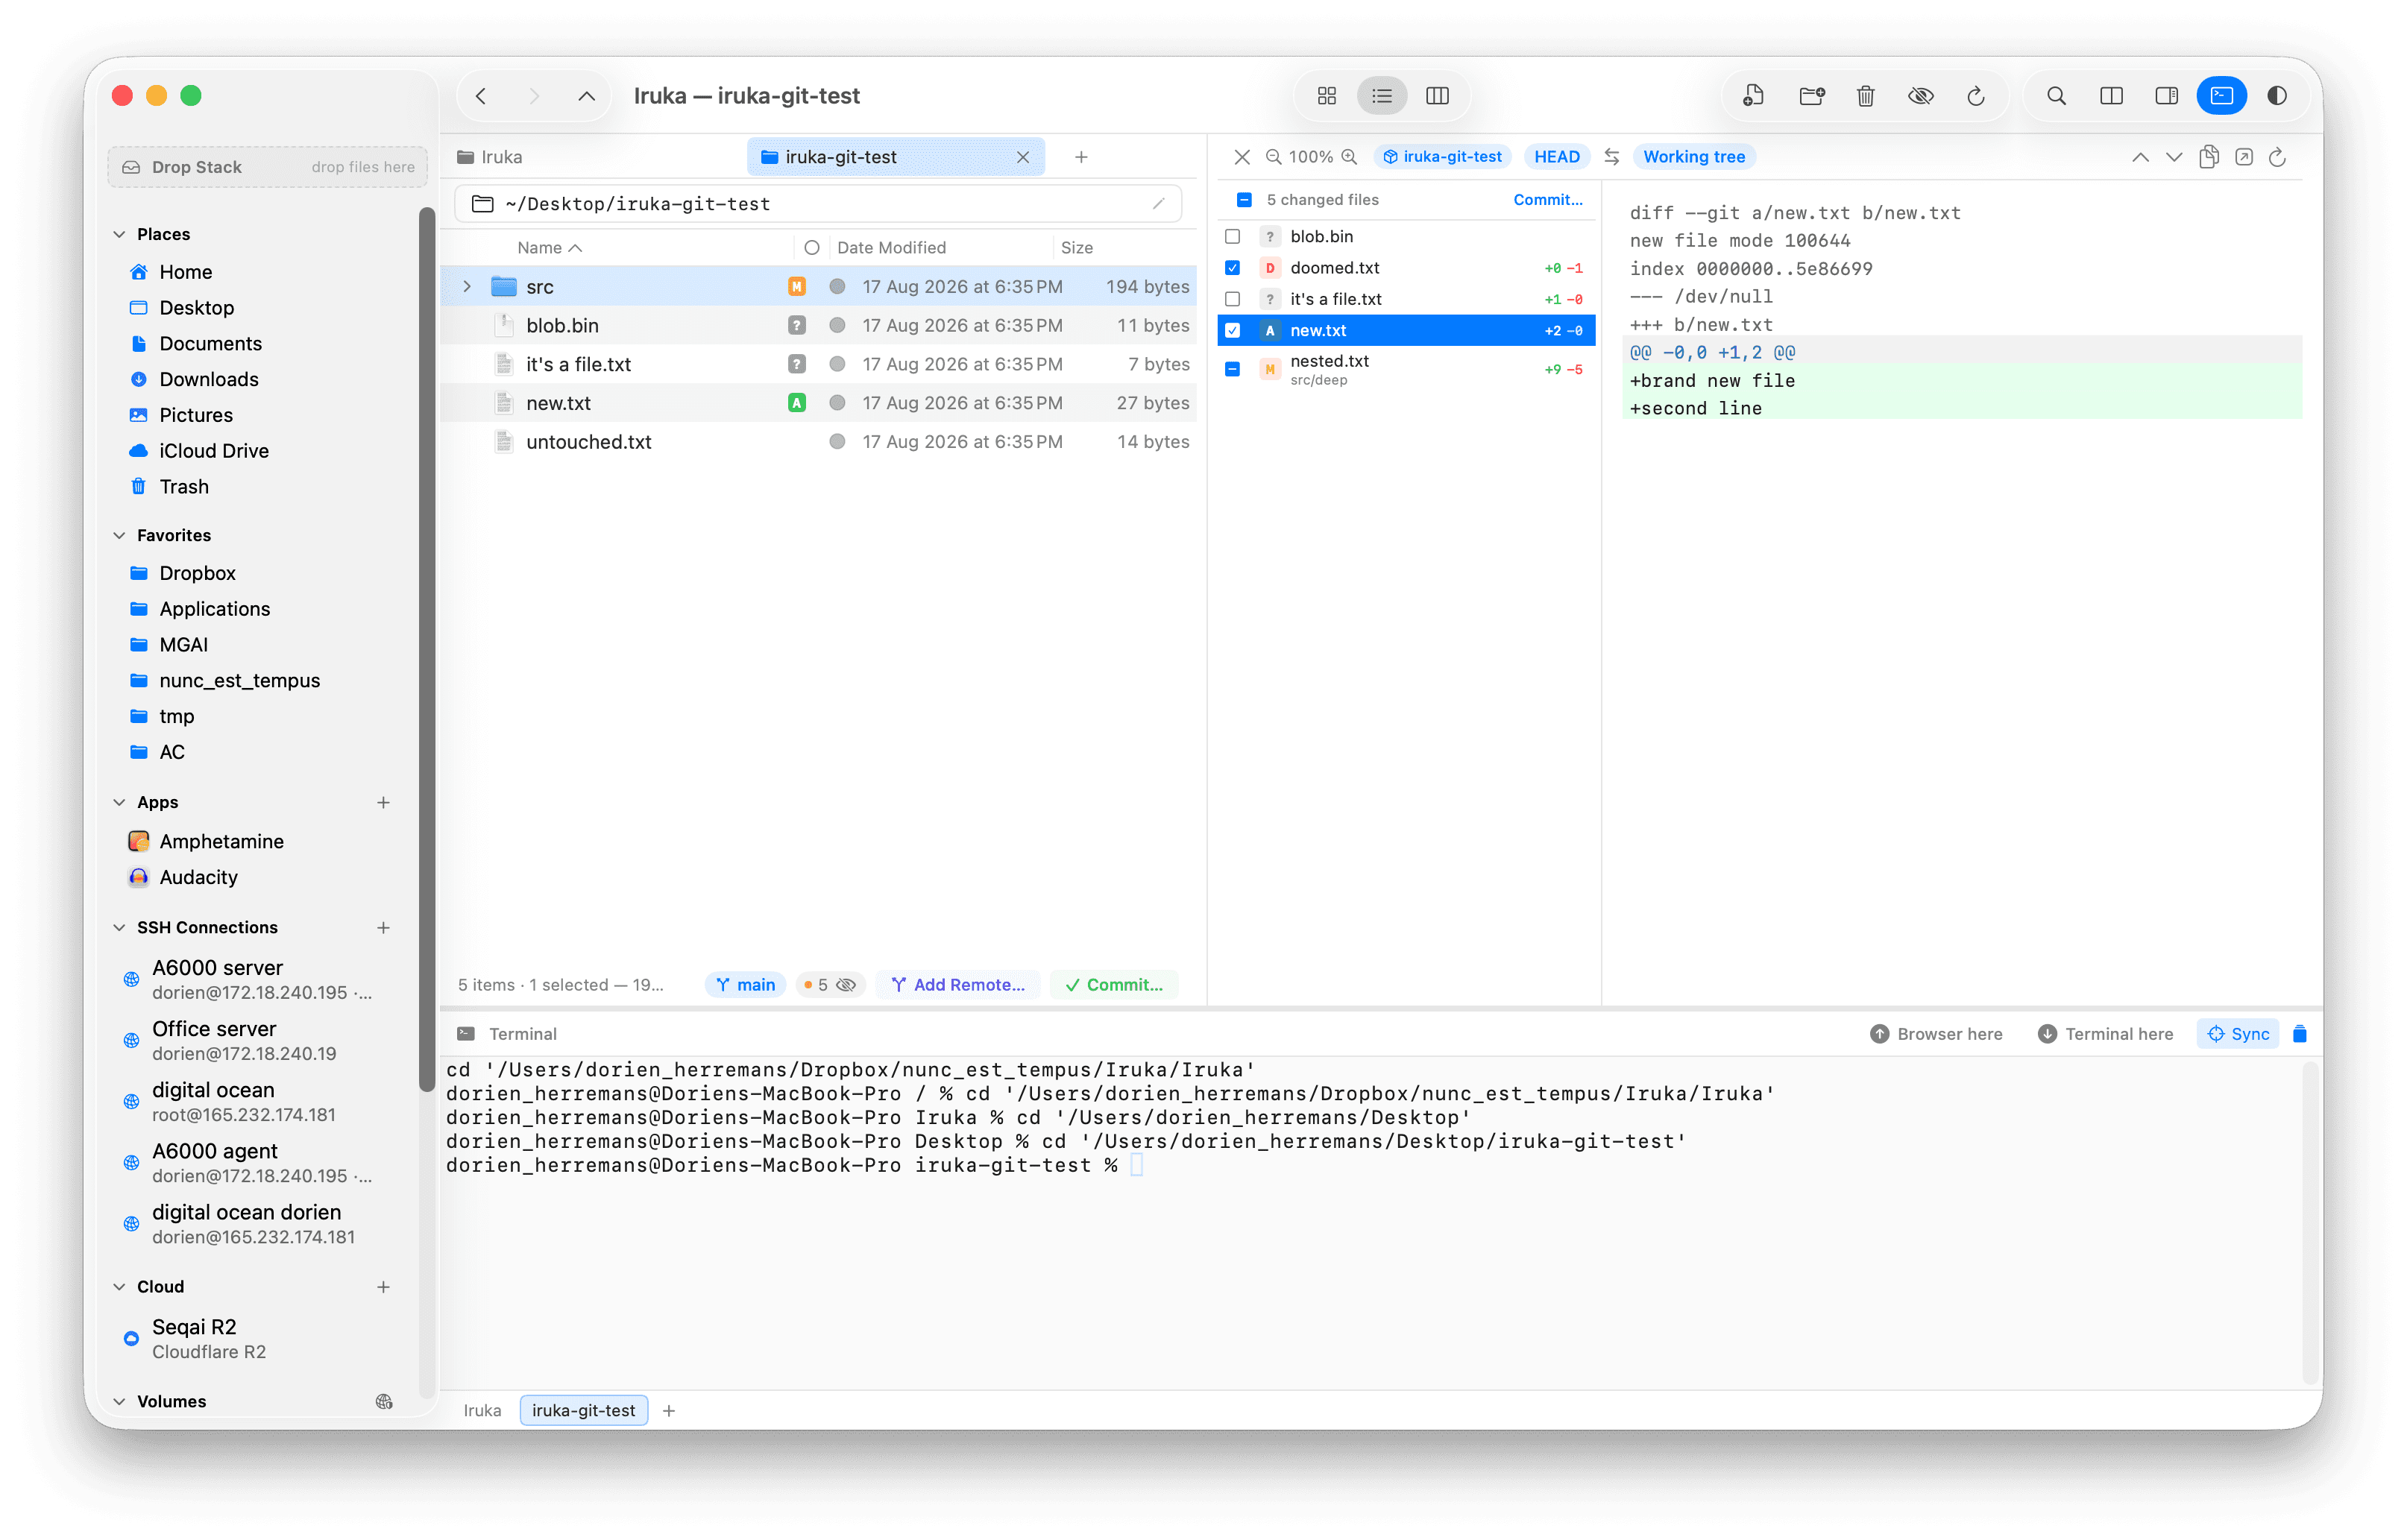Toggle nested.txt partial stage checkbox
Viewport: 2407px width, 1540px height.
tap(1233, 369)
